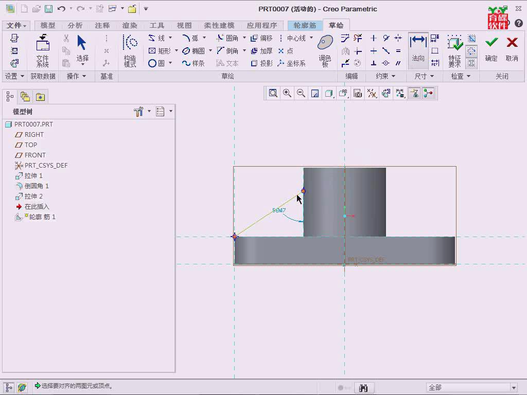Expand the 线 tool dropdown arrow
The width and height of the screenshot is (527, 395).
[170, 38]
